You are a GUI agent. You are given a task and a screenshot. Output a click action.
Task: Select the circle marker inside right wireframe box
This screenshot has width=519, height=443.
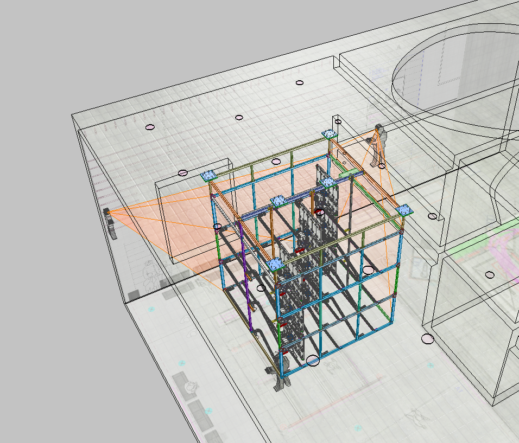490,275
